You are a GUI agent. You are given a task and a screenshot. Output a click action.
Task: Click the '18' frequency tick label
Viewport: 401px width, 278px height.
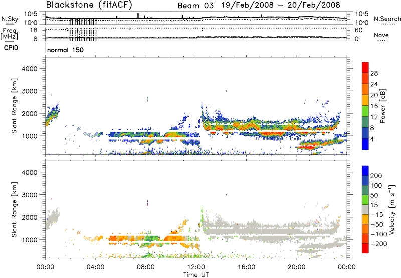click(33, 30)
